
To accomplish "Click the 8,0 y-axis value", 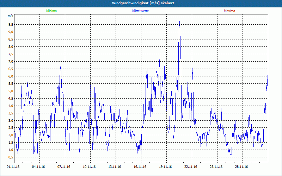I will (11, 47).
